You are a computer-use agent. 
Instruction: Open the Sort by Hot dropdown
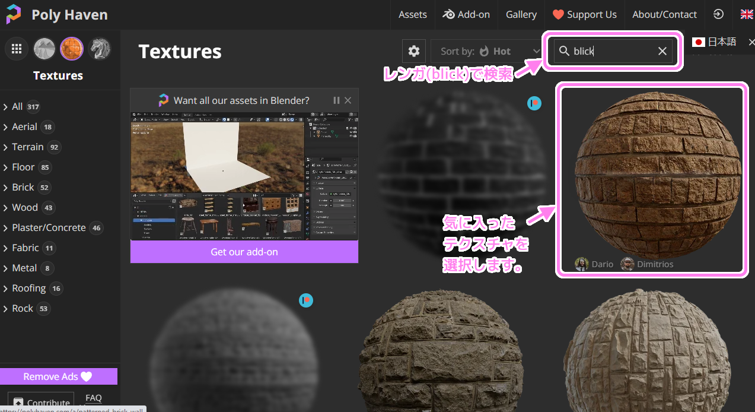click(488, 51)
